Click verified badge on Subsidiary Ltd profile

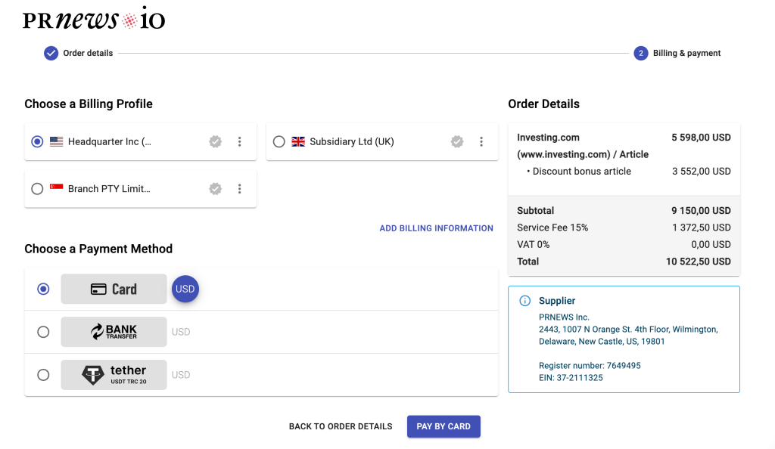tap(457, 141)
